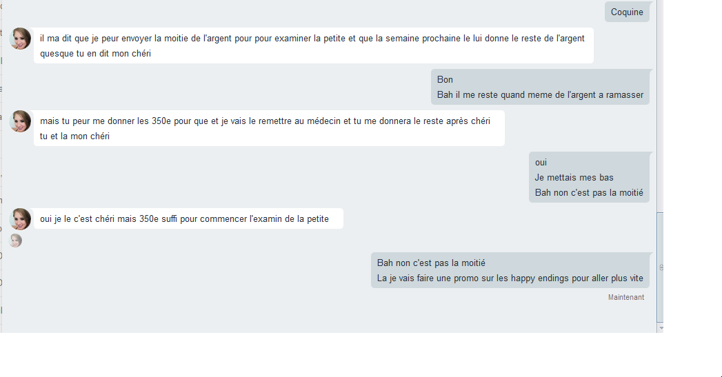Image resolution: width=722 pixels, height=377 pixels.
Task: Click the sent 'oui' message line
Action: pyautogui.click(x=541, y=163)
